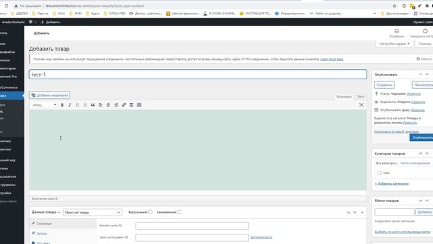Move the Опубликовать panel down

427,75
